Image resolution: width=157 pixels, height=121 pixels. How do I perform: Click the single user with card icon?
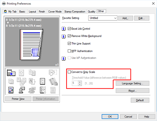pyautogui.click(x=22, y=90)
